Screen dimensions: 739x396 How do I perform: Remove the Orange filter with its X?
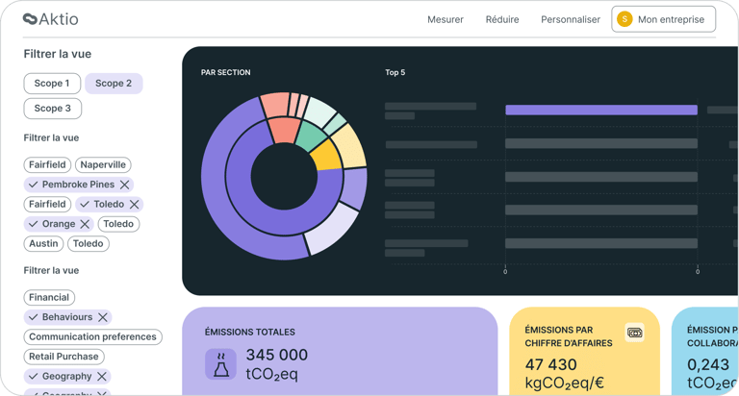(x=85, y=224)
